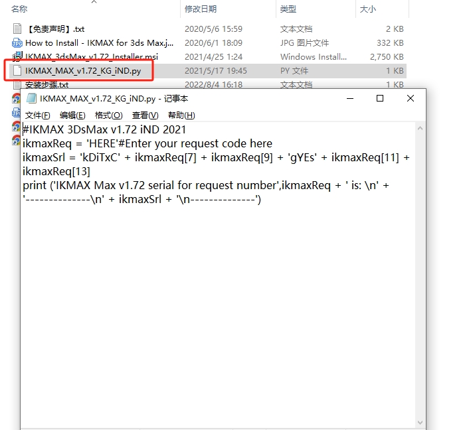
Task: Click the ikmaxReq[13] line in Notepad
Action: pos(56,171)
